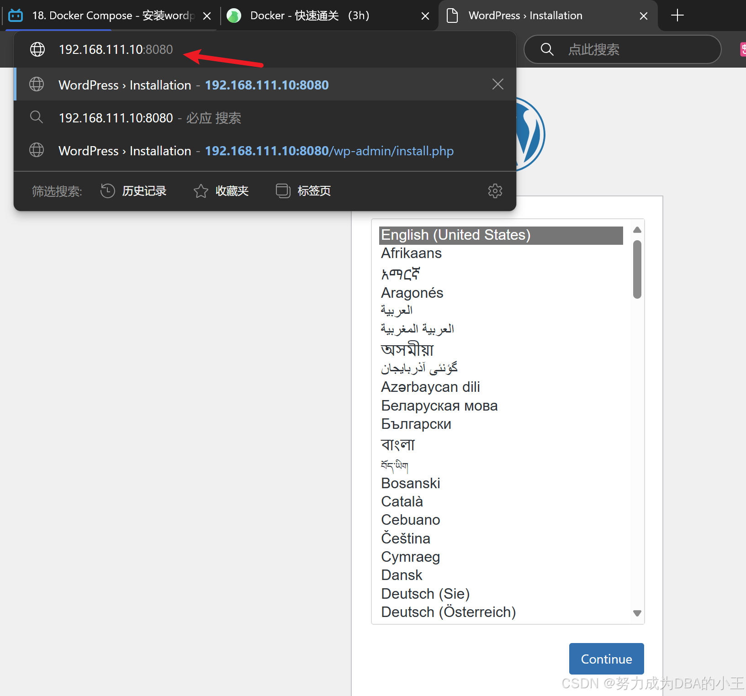The width and height of the screenshot is (746, 696).
Task: Filter suggestions by 标签页
Action: (303, 191)
